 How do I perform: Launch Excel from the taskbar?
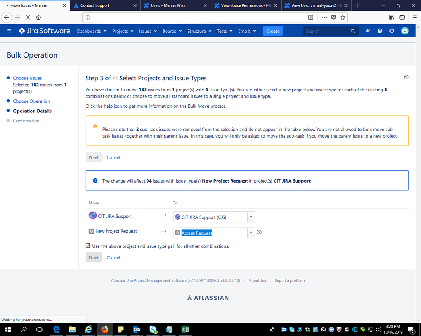[185, 329]
